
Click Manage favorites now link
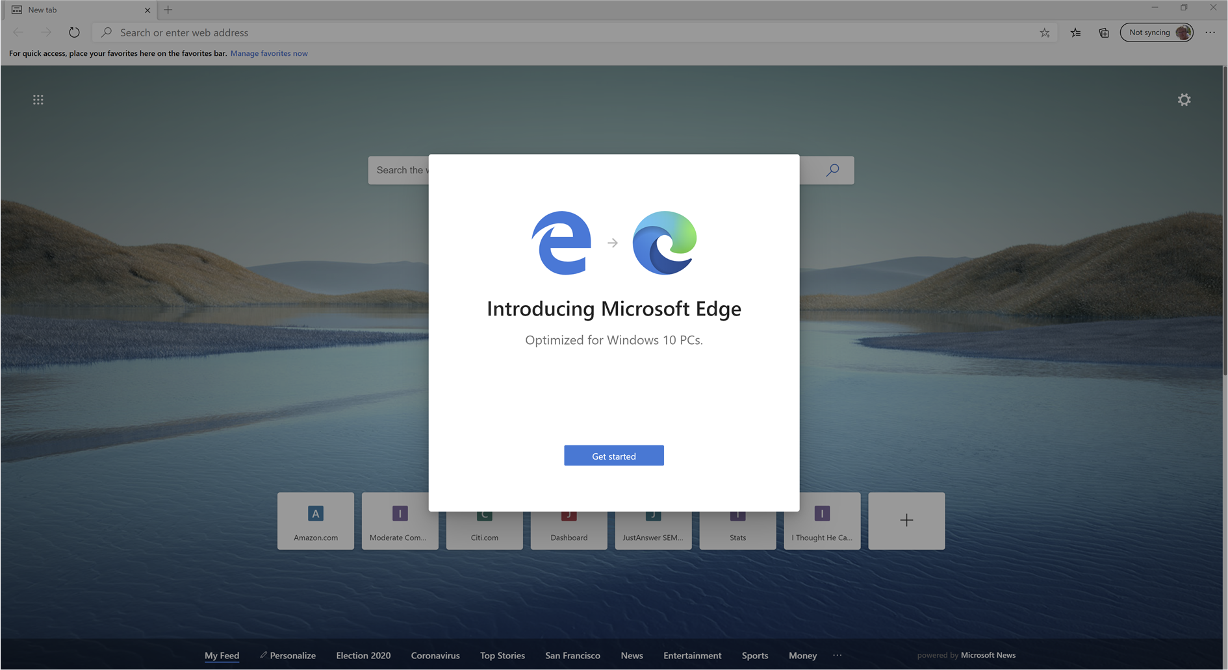(269, 53)
